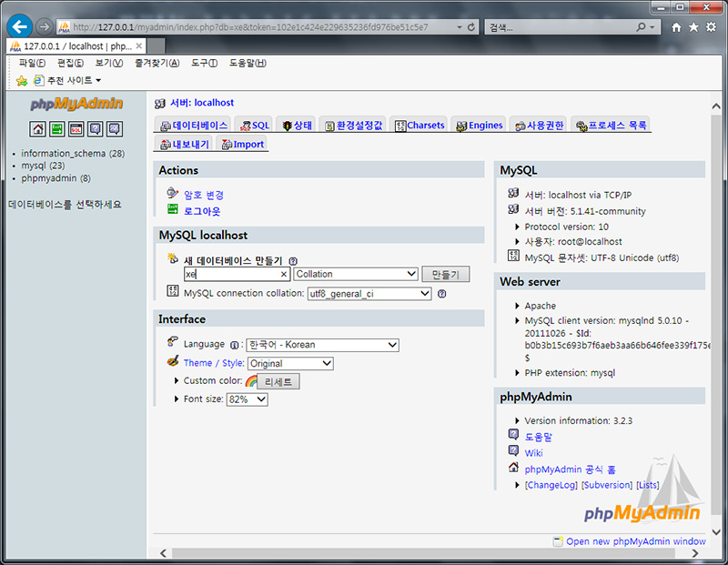Open the 도움말(H) menu

[x=248, y=63]
